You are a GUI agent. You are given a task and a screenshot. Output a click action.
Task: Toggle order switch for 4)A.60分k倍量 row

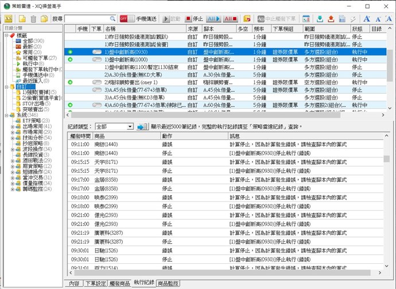point(97,105)
